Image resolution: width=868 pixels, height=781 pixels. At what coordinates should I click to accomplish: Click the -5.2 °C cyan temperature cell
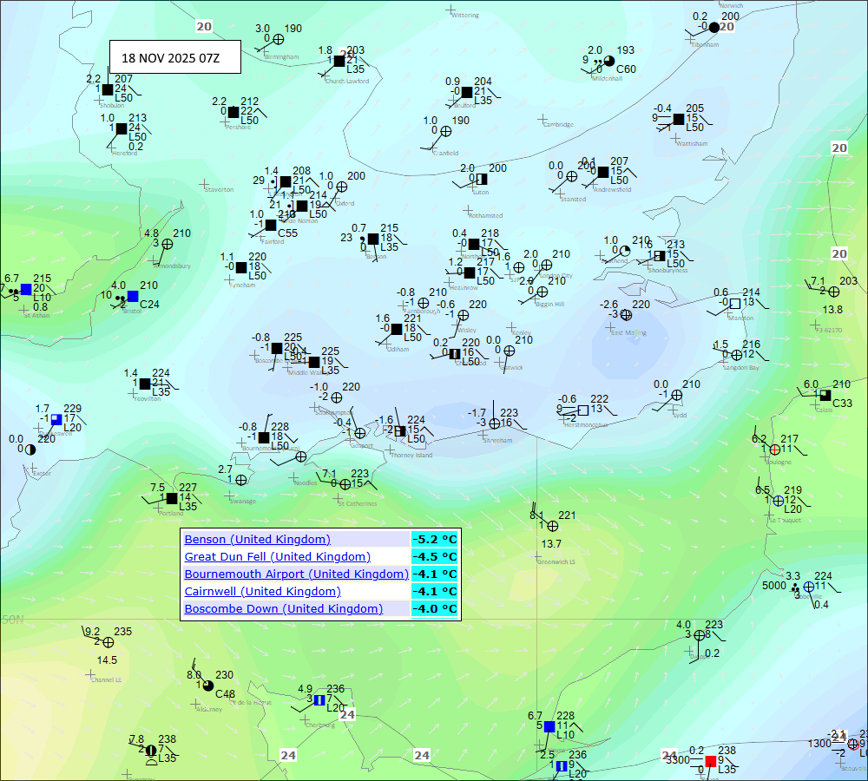tap(435, 539)
